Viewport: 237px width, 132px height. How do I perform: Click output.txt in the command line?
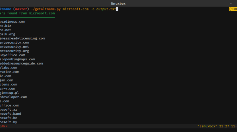[106, 9]
